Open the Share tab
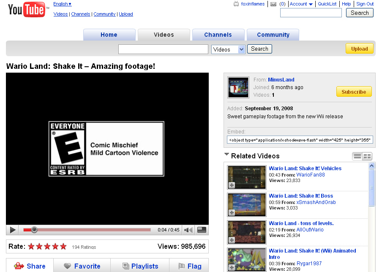The height and width of the screenshot is (272, 382). coord(30,266)
